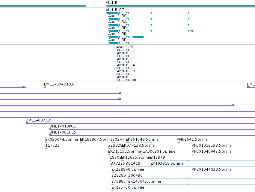Screen dimensions: 255x192
Task: Click the arrow glyph under FGA006B01.5prime
Action: click(141, 155)
